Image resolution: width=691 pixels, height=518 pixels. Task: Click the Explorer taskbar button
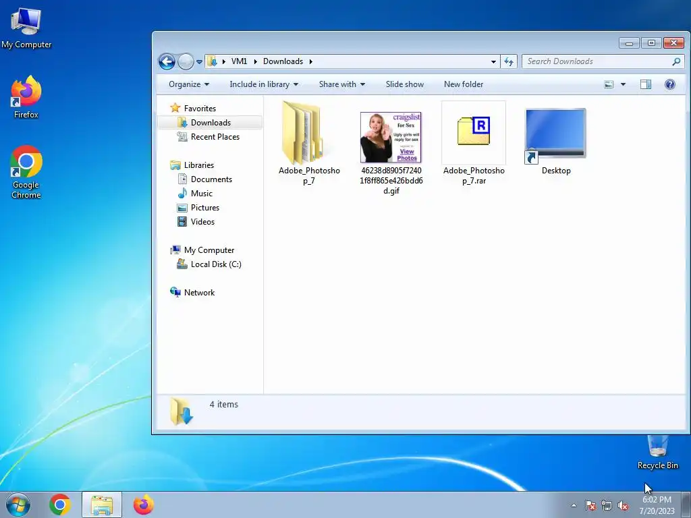coord(102,505)
